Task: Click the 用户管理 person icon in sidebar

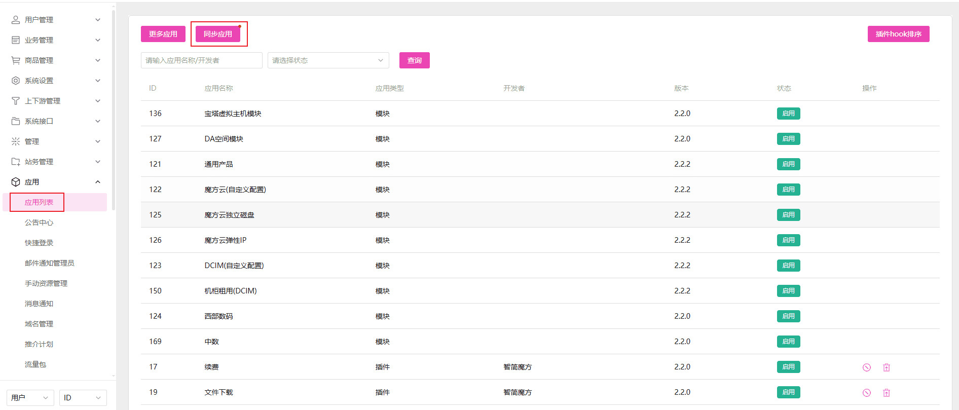Action: pyautogui.click(x=16, y=20)
